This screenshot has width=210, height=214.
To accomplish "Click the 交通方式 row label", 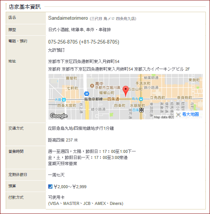I will tap(16, 128).
